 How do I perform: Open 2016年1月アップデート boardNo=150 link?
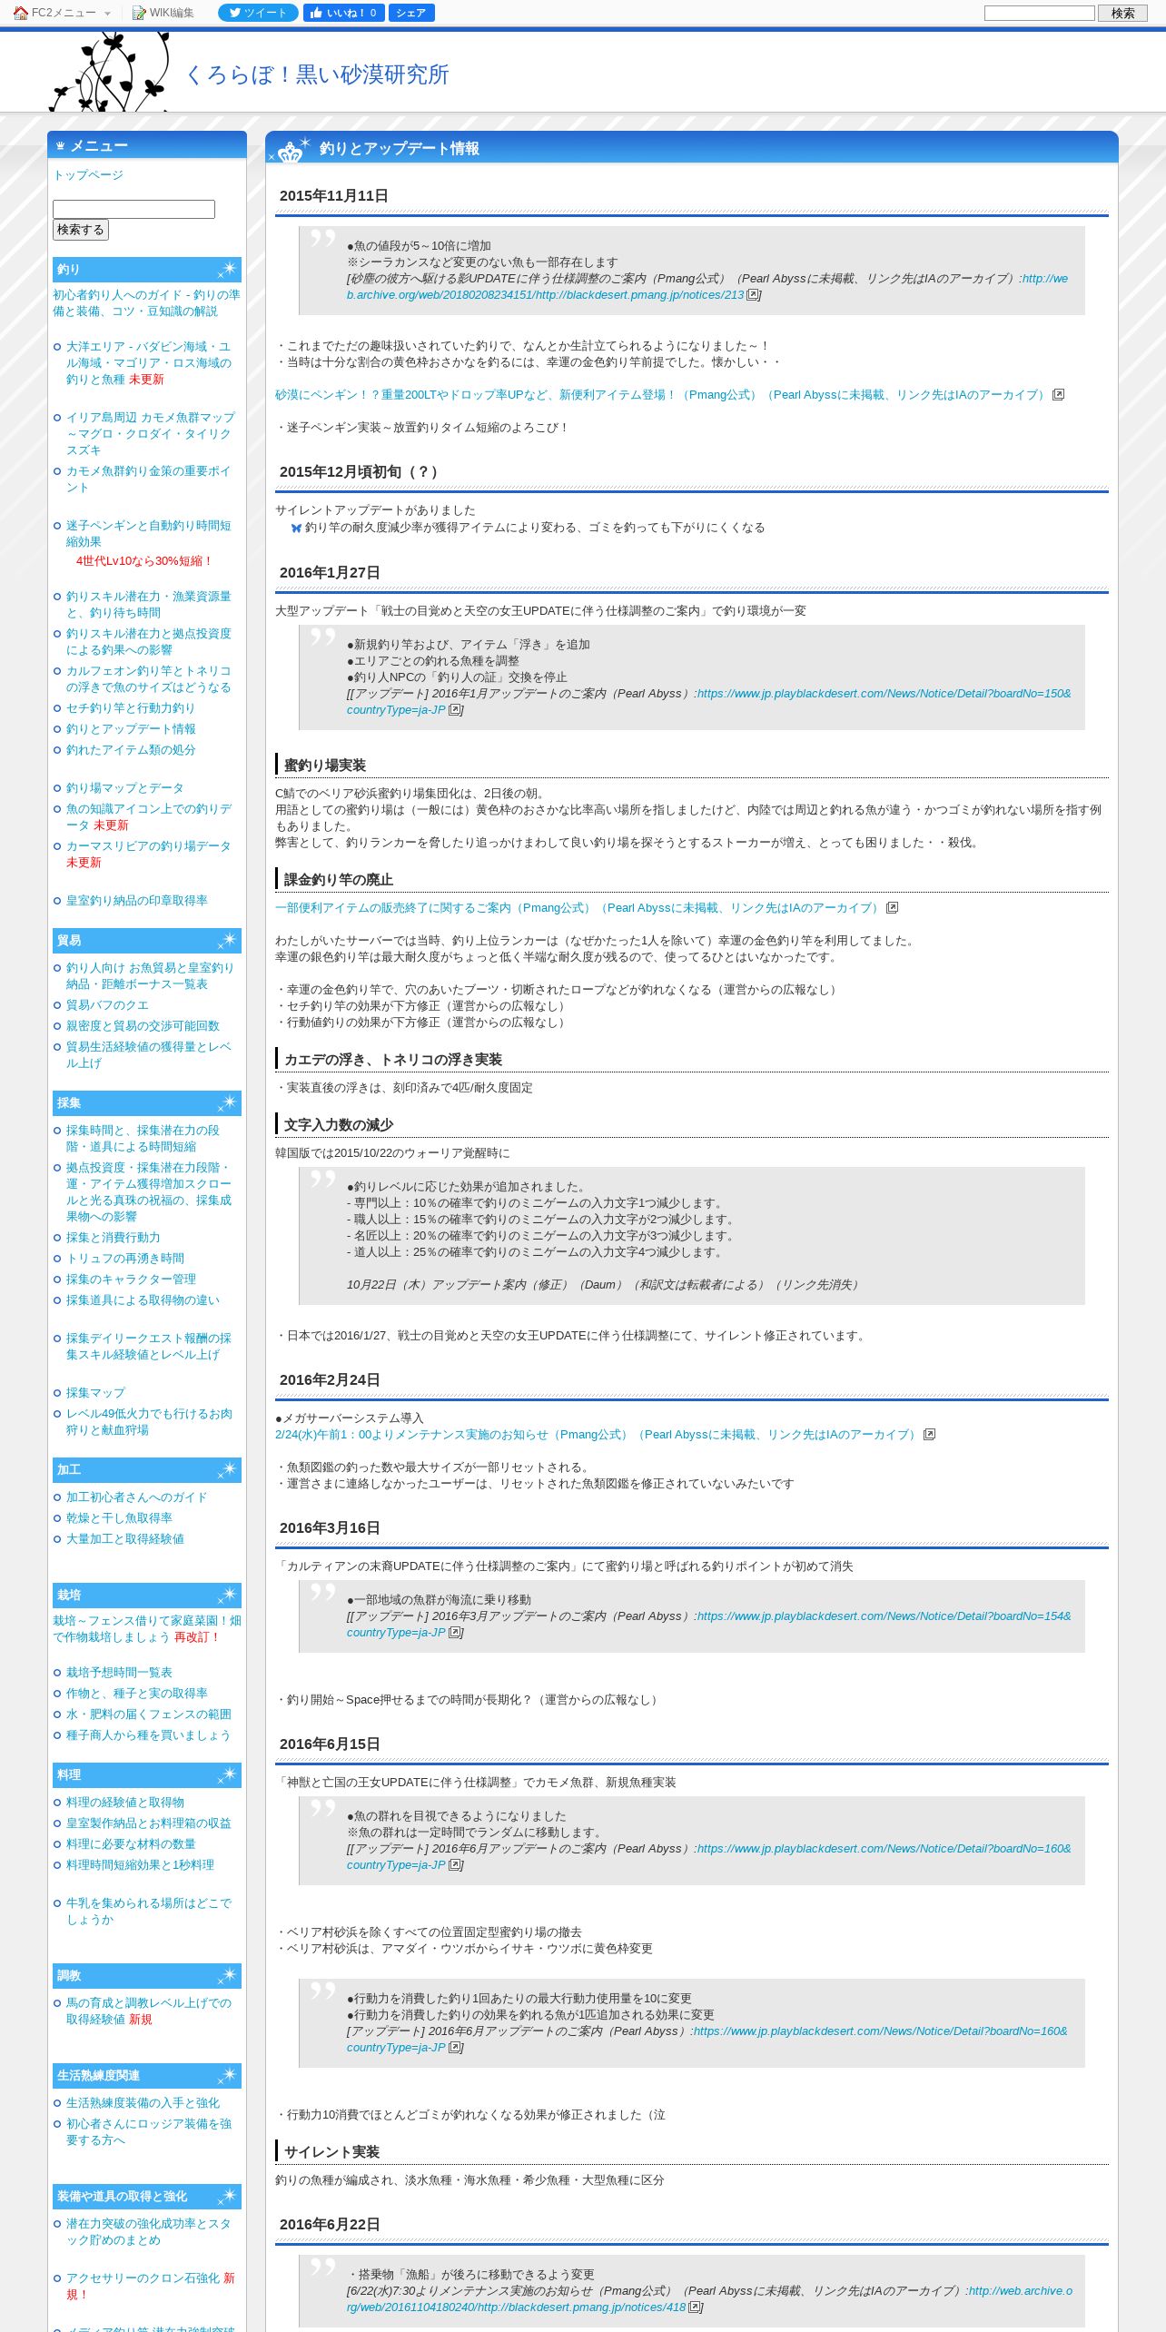point(708,701)
